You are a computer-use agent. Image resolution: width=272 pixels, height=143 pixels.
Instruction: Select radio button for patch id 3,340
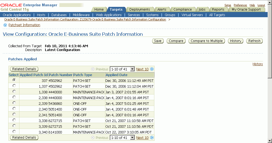[x=14, y=131]
